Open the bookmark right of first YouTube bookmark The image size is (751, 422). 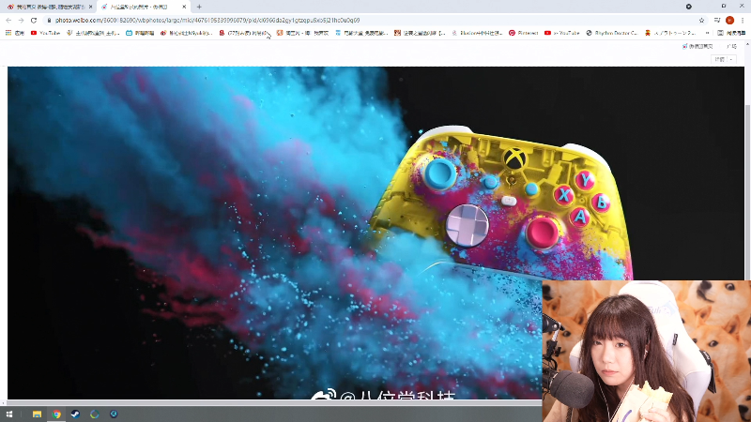click(x=93, y=33)
